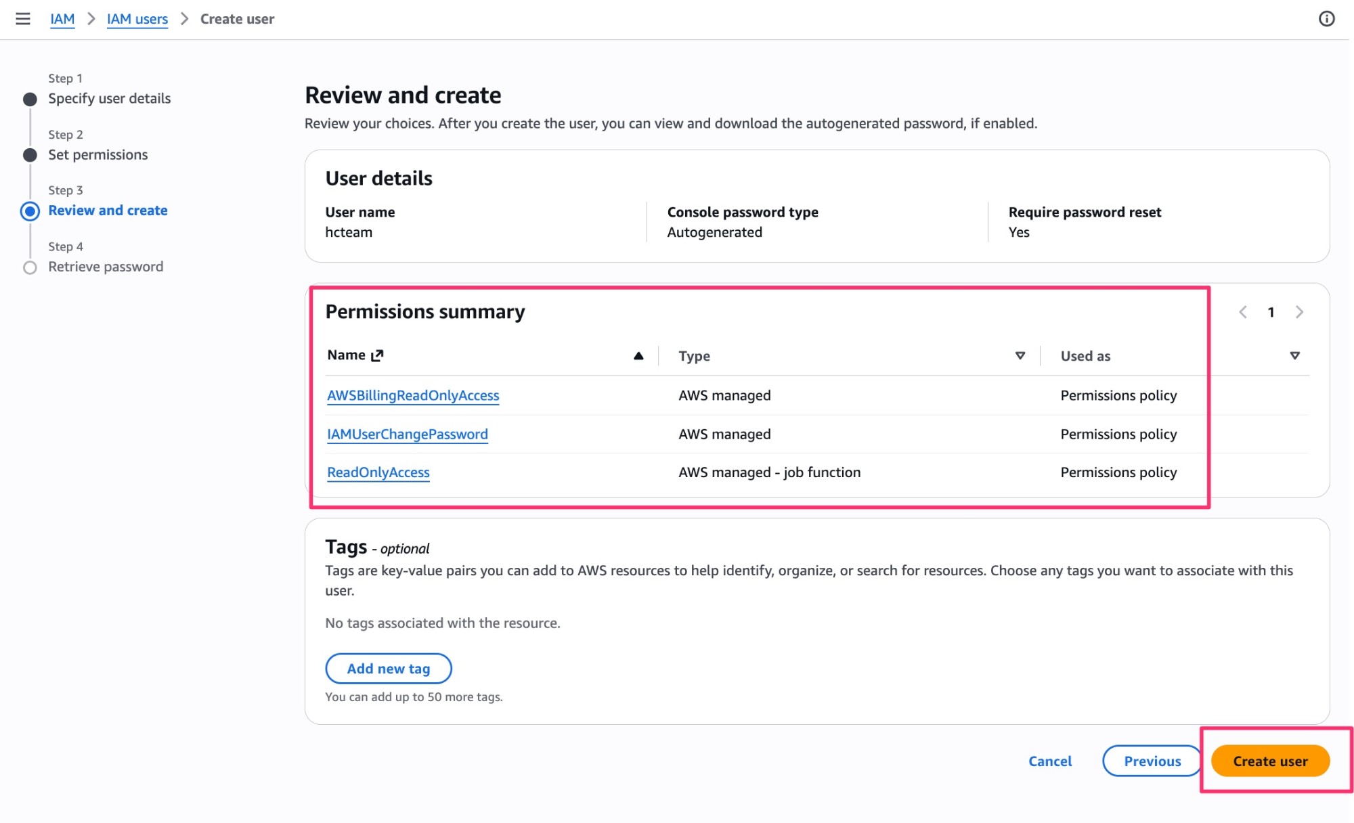
Task: Select Step 4 Retrieve password
Action: click(106, 267)
